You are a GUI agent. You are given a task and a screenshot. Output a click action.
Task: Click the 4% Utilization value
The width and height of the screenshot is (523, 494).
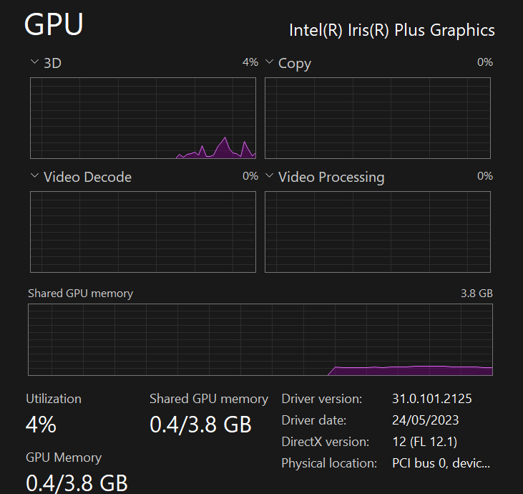tap(41, 425)
